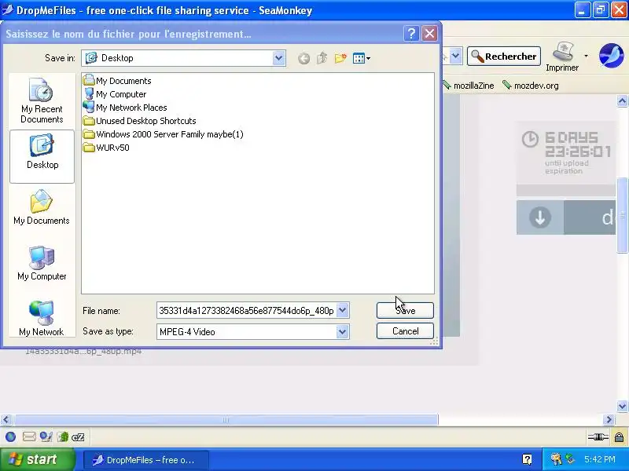The height and width of the screenshot is (471, 629).
Task: Open the Save in location dropdown
Action: tap(278, 58)
